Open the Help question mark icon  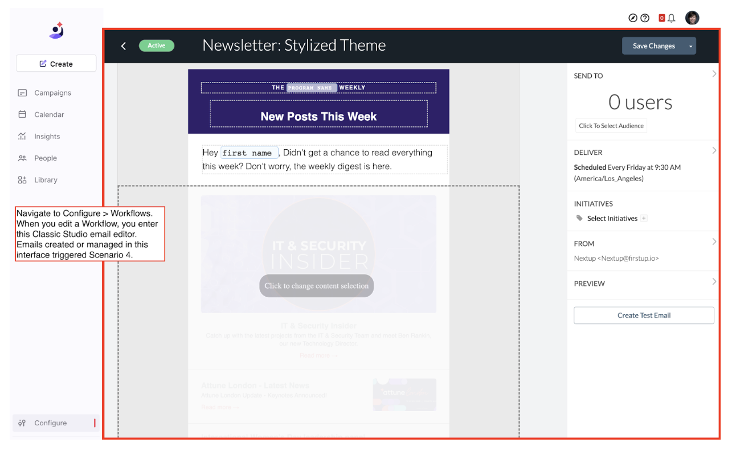(x=645, y=18)
